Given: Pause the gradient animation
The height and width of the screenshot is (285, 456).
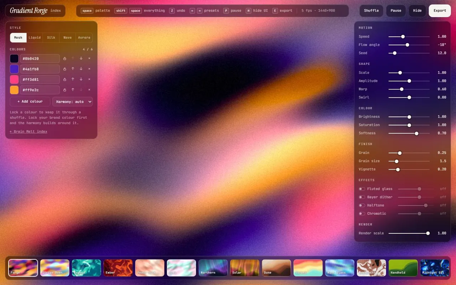Looking at the screenshot, I should tap(396, 11).
